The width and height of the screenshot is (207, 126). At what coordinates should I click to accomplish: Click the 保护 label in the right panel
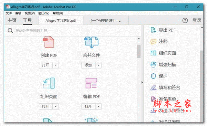pyautogui.click(x=163, y=76)
